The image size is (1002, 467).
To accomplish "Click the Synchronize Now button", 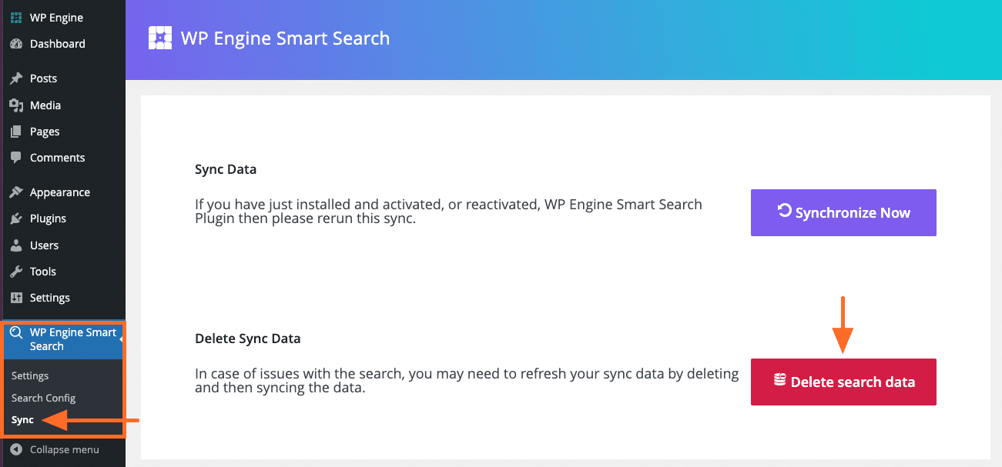I will (x=843, y=212).
